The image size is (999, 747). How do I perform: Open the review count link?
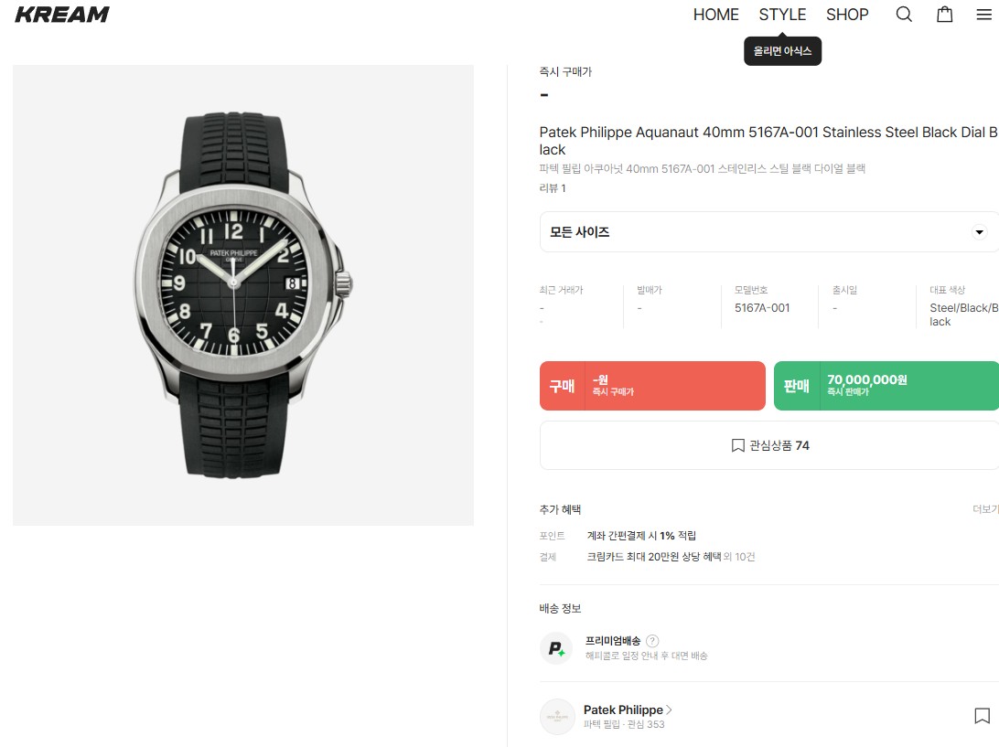553,188
